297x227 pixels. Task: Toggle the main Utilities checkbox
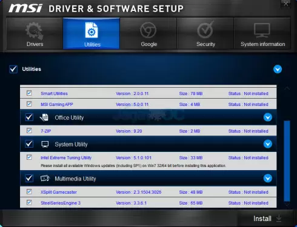pos(13,69)
